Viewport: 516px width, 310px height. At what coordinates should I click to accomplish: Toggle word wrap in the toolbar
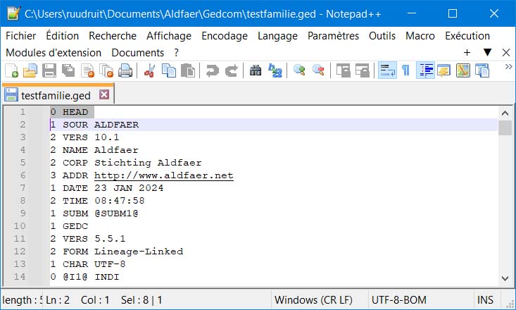(386, 70)
